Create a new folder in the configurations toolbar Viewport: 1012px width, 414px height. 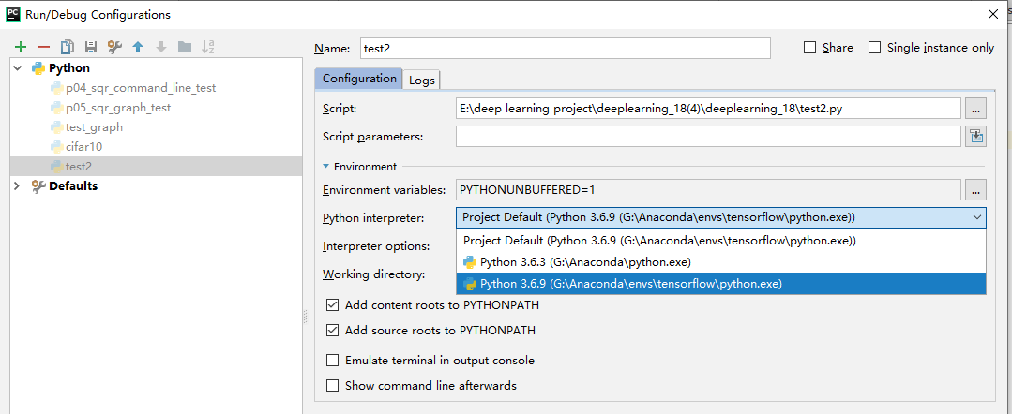(185, 47)
